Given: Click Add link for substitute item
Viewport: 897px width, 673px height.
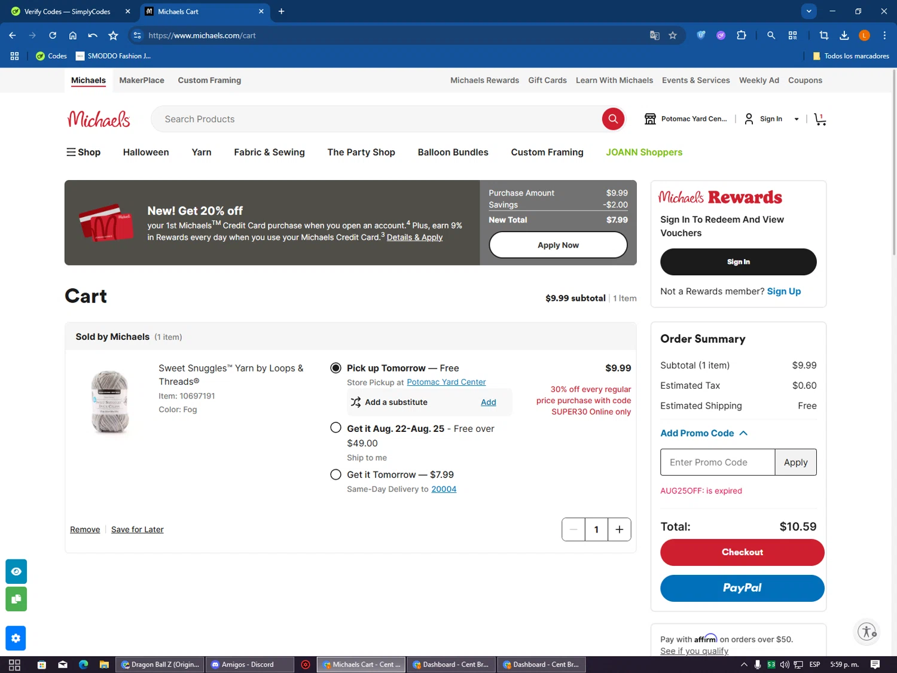Looking at the screenshot, I should pos(488,402).
